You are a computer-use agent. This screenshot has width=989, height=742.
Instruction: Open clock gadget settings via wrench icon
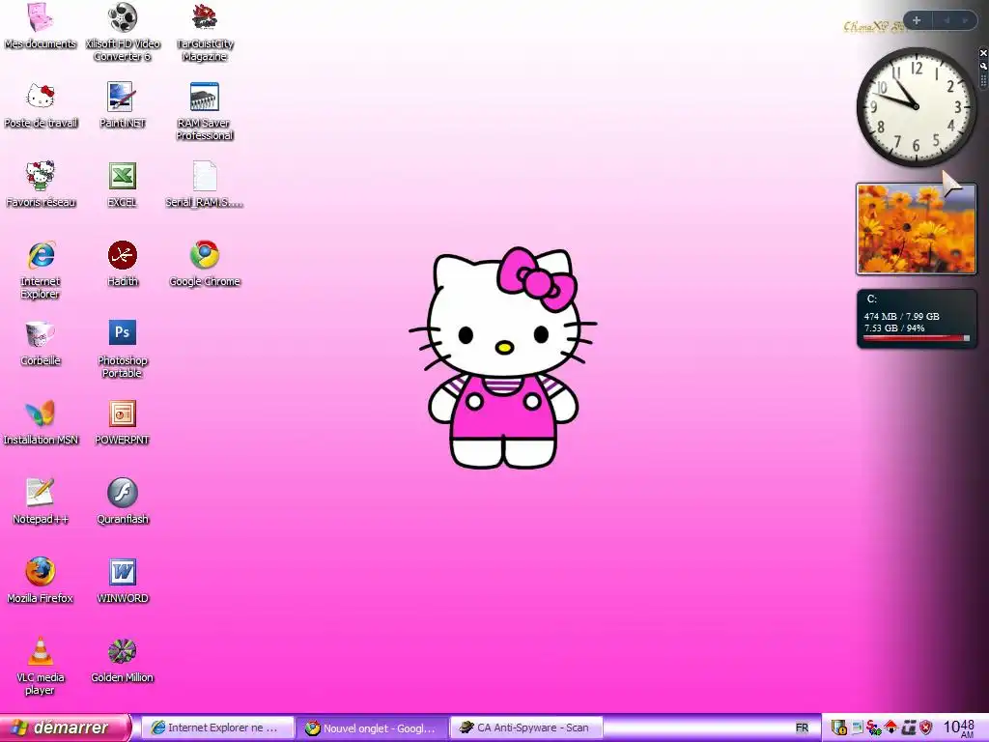click(x=983, y=66)
